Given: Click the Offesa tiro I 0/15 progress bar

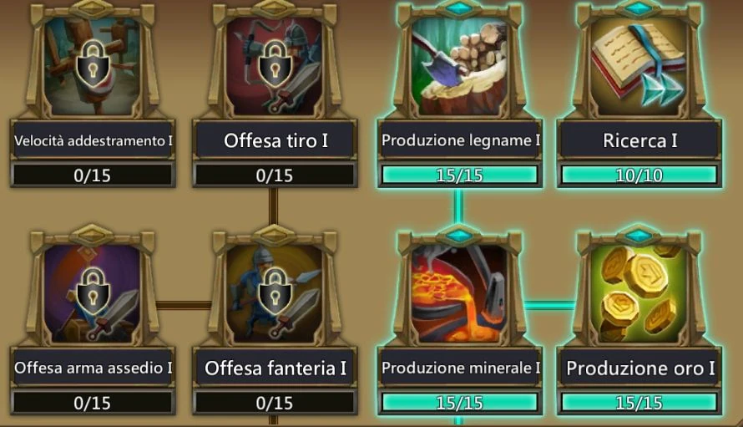Looking at the screenshot, I should (275, 175).
